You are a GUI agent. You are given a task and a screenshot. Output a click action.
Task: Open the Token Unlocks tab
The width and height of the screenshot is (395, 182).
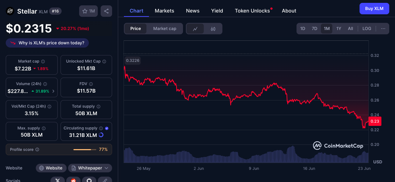252,11
